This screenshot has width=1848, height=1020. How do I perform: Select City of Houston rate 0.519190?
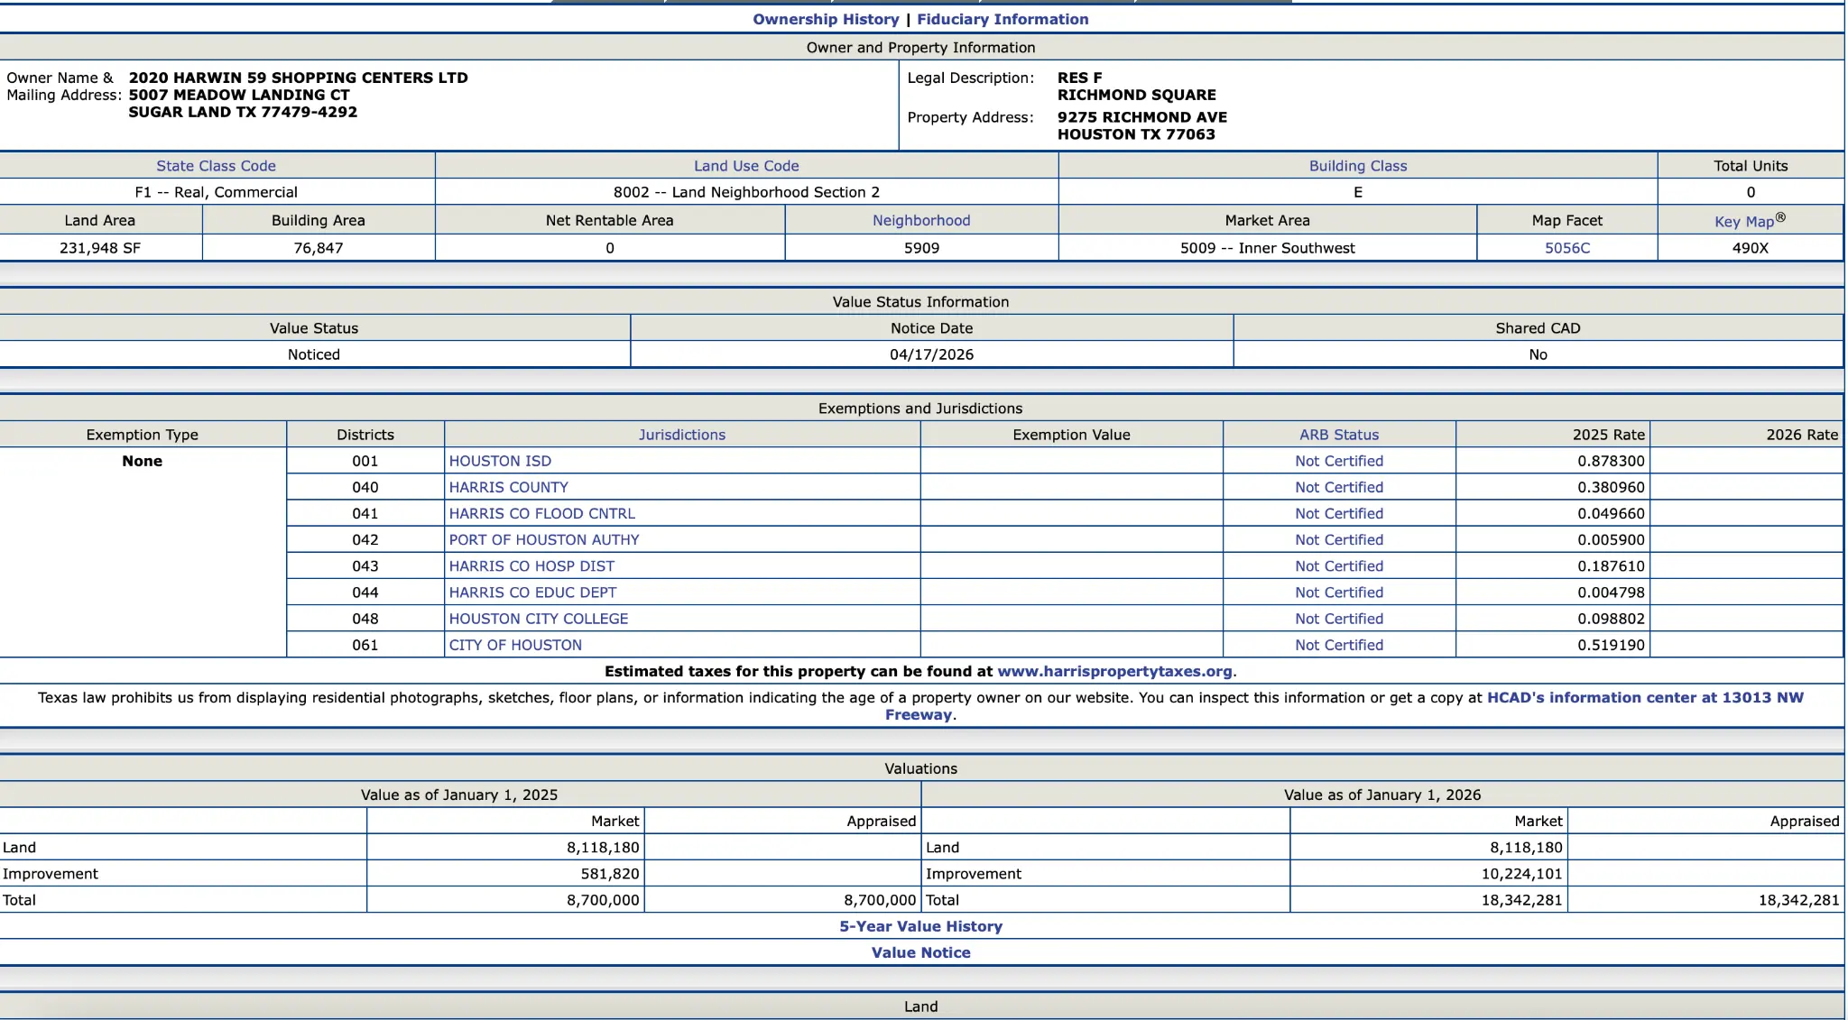(x=1611, y=645)
